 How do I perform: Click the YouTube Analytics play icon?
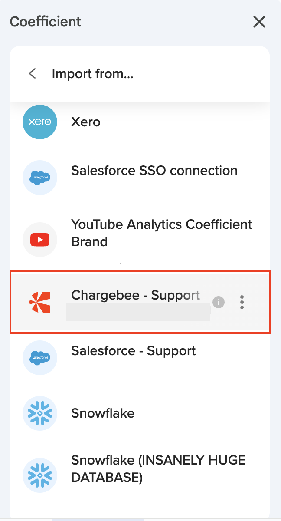[x=40, y=239]
